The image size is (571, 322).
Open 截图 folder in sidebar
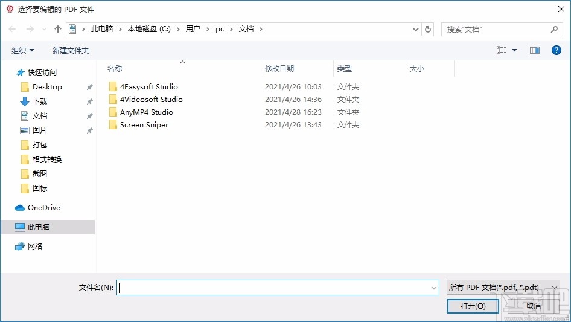[x=40, y=174]
